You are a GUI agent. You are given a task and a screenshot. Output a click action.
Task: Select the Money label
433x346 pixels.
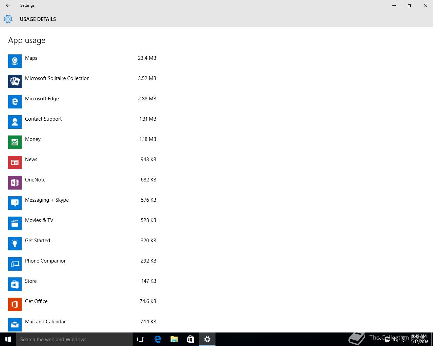33,139
